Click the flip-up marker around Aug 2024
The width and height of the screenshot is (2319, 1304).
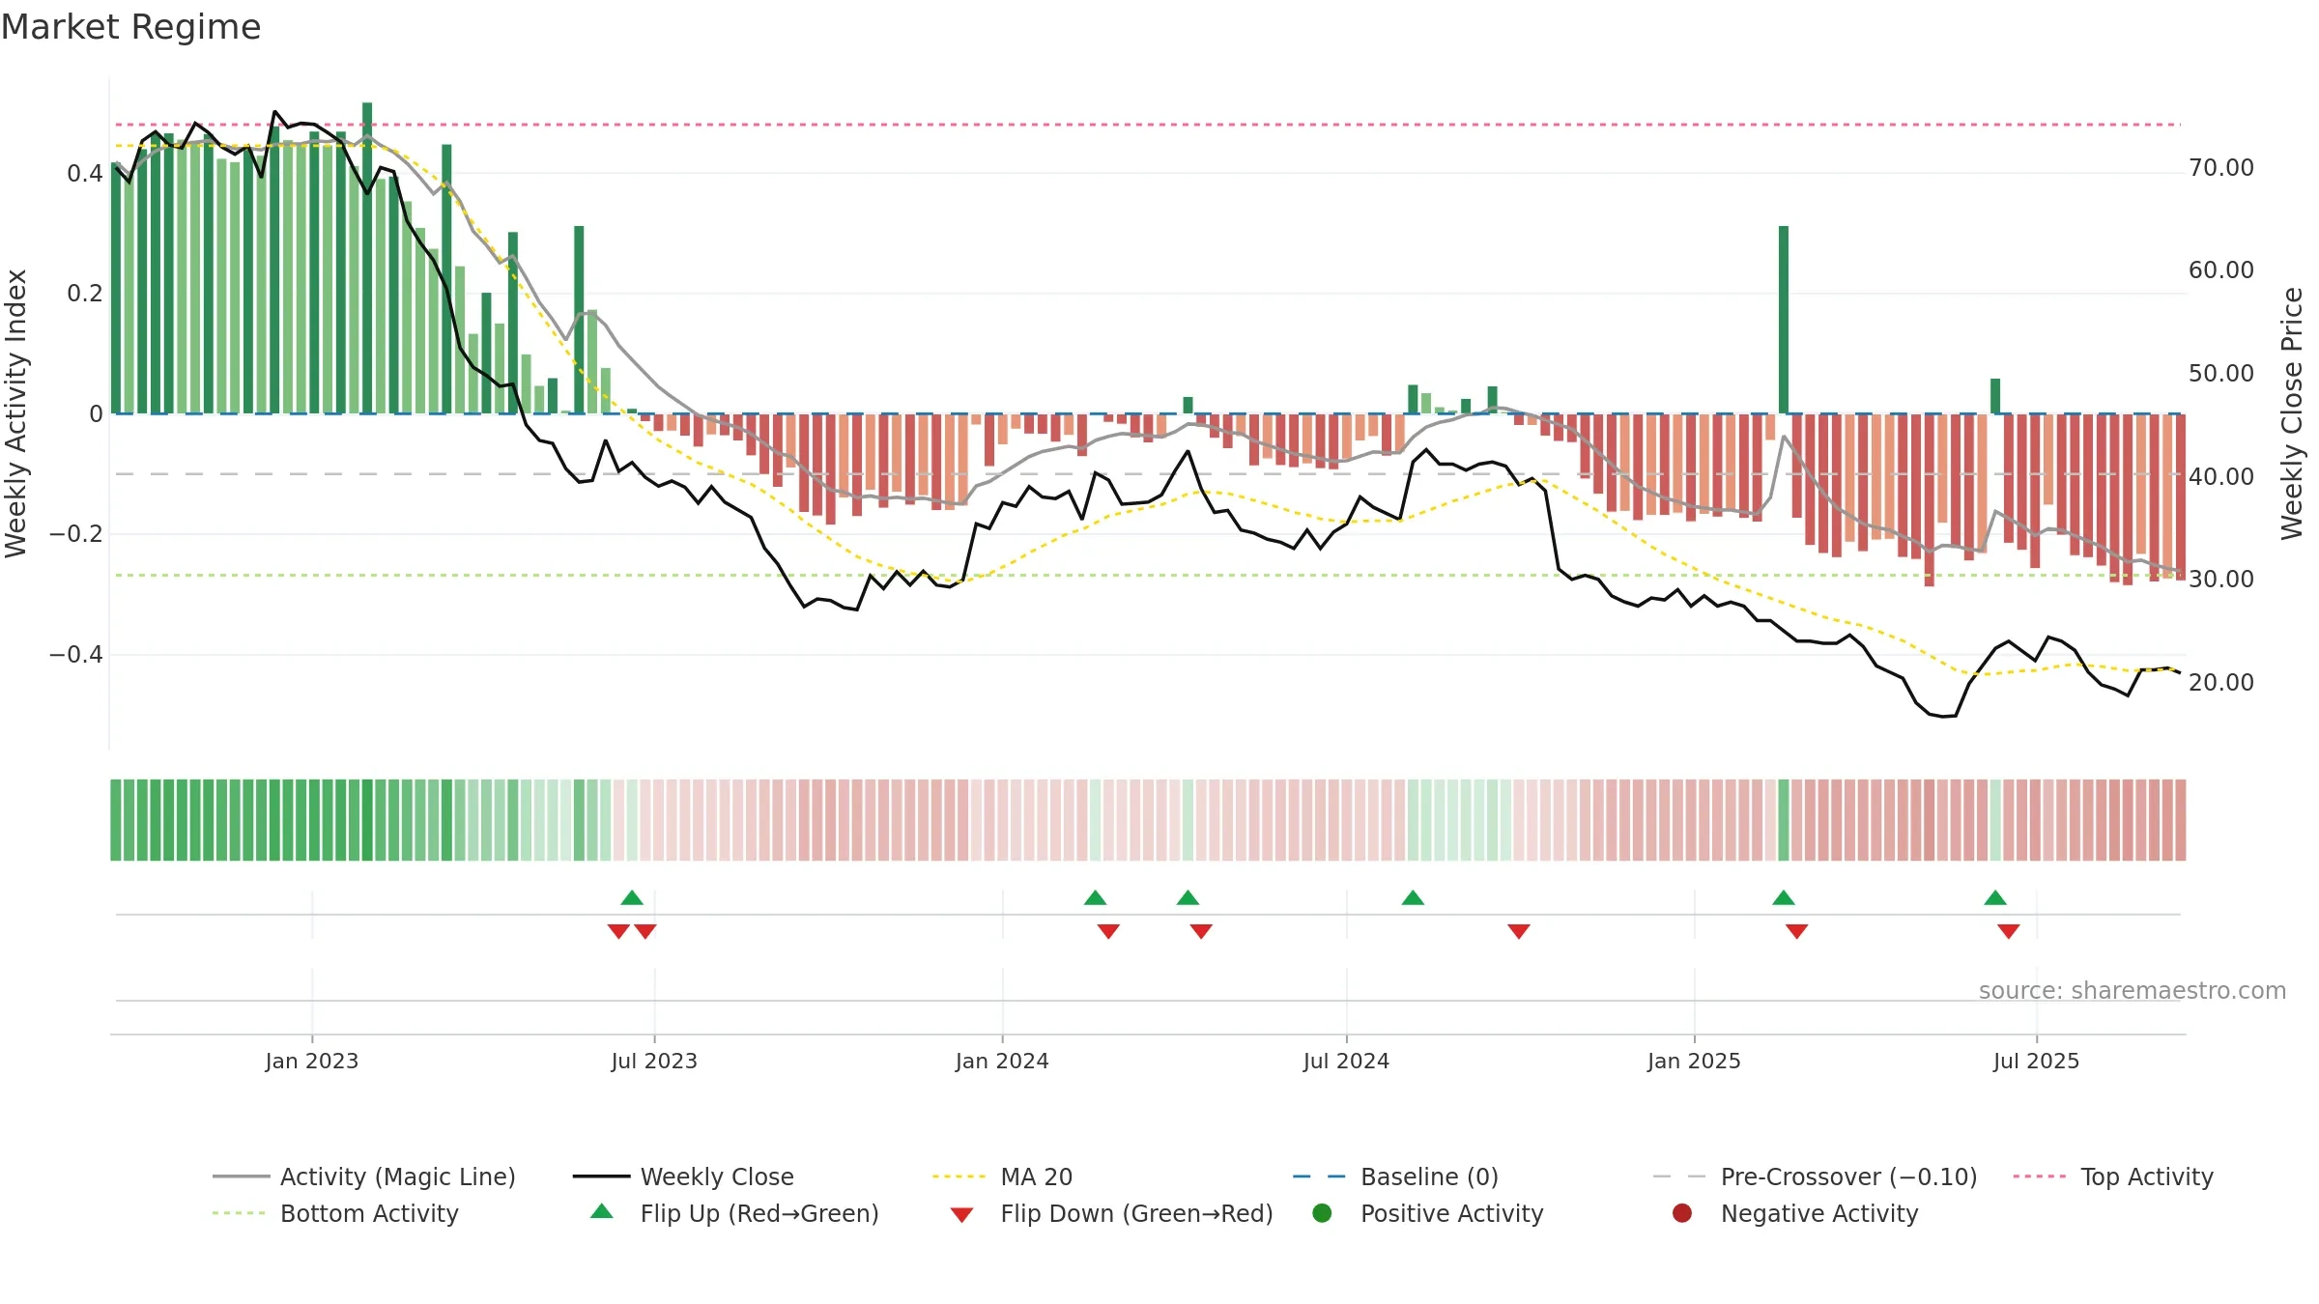(1413, 897)
